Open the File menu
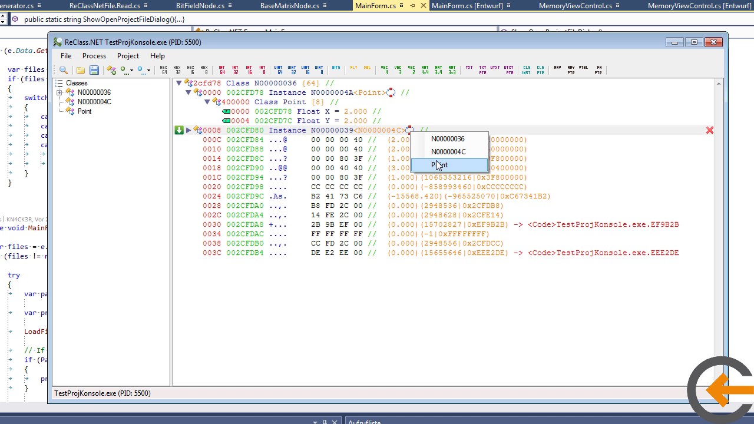Screen dimensions: 754x424 (66, 56)
